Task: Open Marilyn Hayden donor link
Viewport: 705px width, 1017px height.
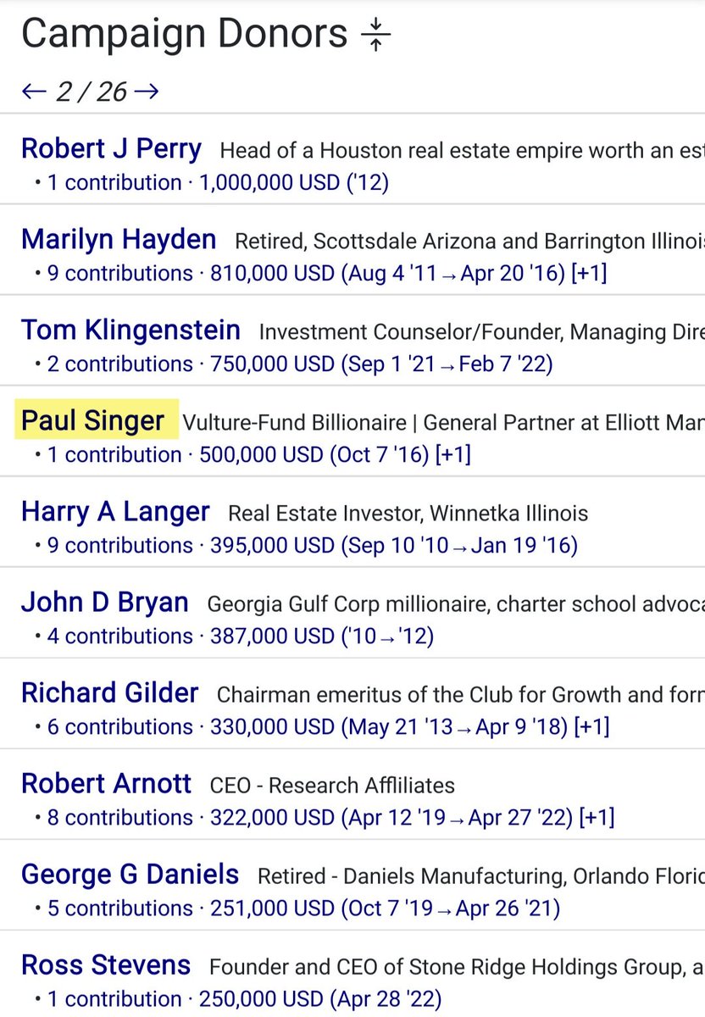Action: point(119,240)
